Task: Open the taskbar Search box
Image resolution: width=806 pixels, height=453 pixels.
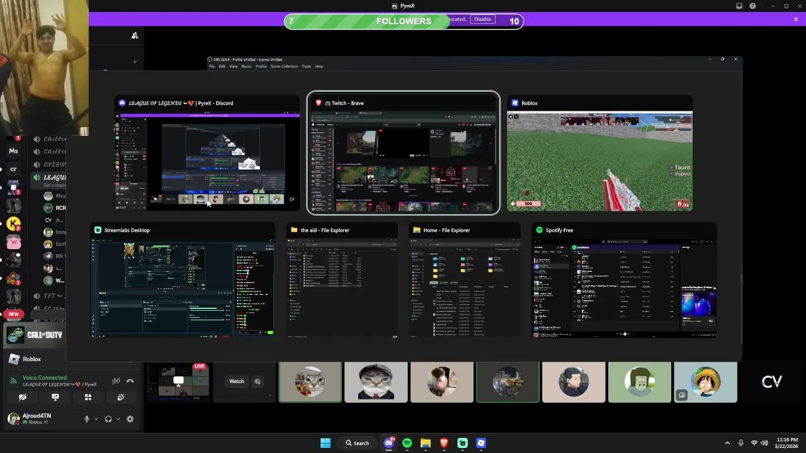Action: (x=357, y=443)
